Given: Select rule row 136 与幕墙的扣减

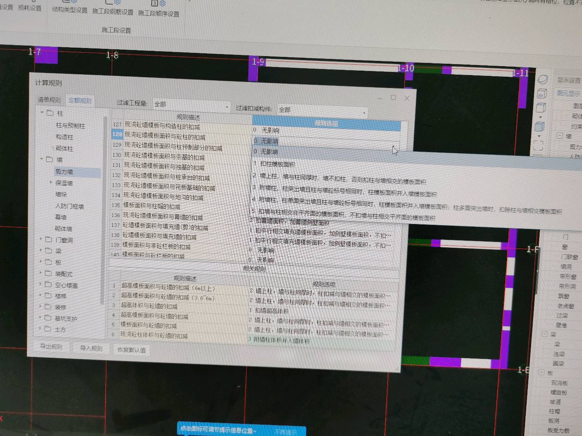Looking at the screenshot, I should (180, 216).
